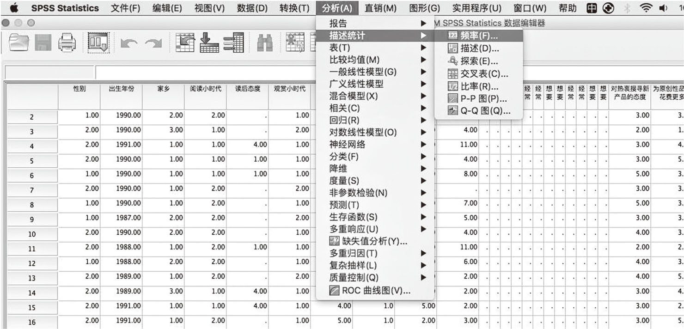The width and height of the screenshot is (684, 329).
Task: Open the Variables info toolbar icon
Action: tap(234, 43)
